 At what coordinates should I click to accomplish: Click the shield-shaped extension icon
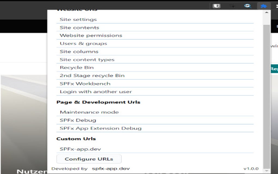click(x=216, y=6)
